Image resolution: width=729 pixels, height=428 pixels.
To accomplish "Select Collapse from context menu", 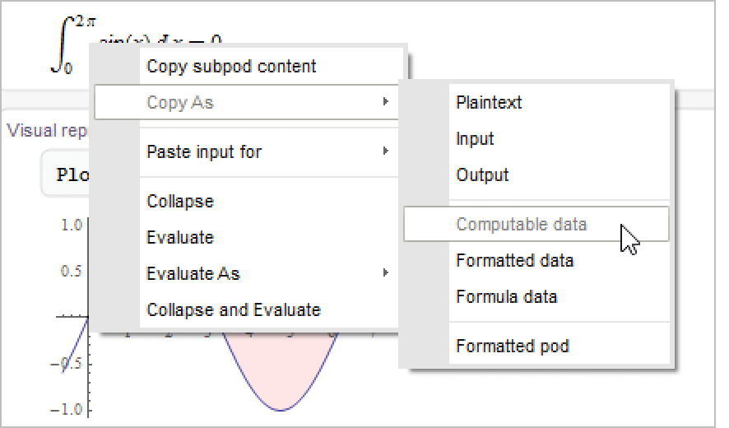I will 179,202.
